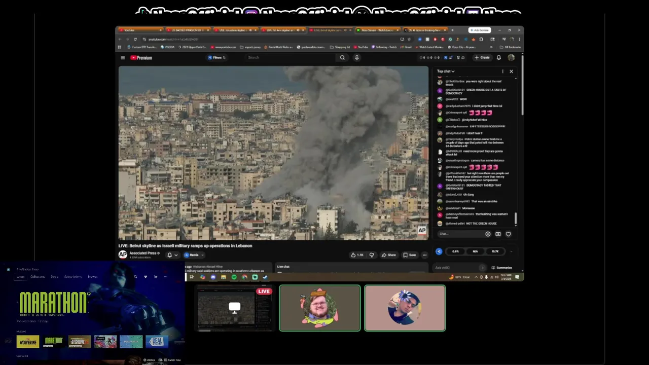
Task: Click the Ask Gemini button
Action: [x=479, y=30]
